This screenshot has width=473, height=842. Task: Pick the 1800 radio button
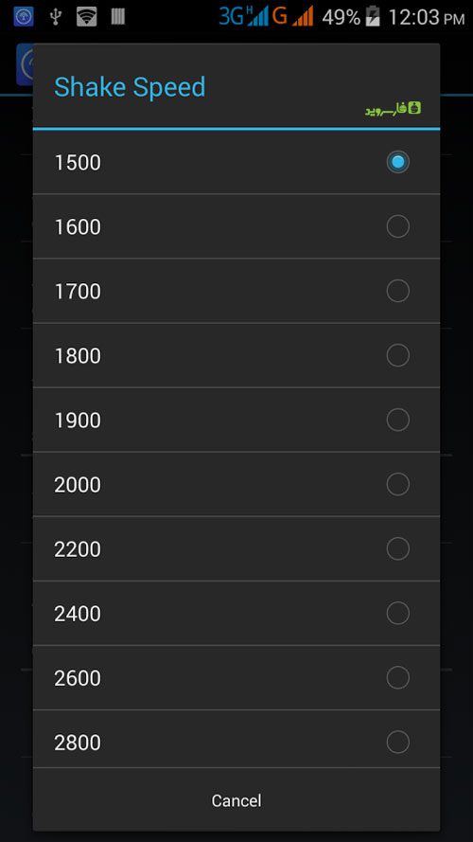click(397, 355)
